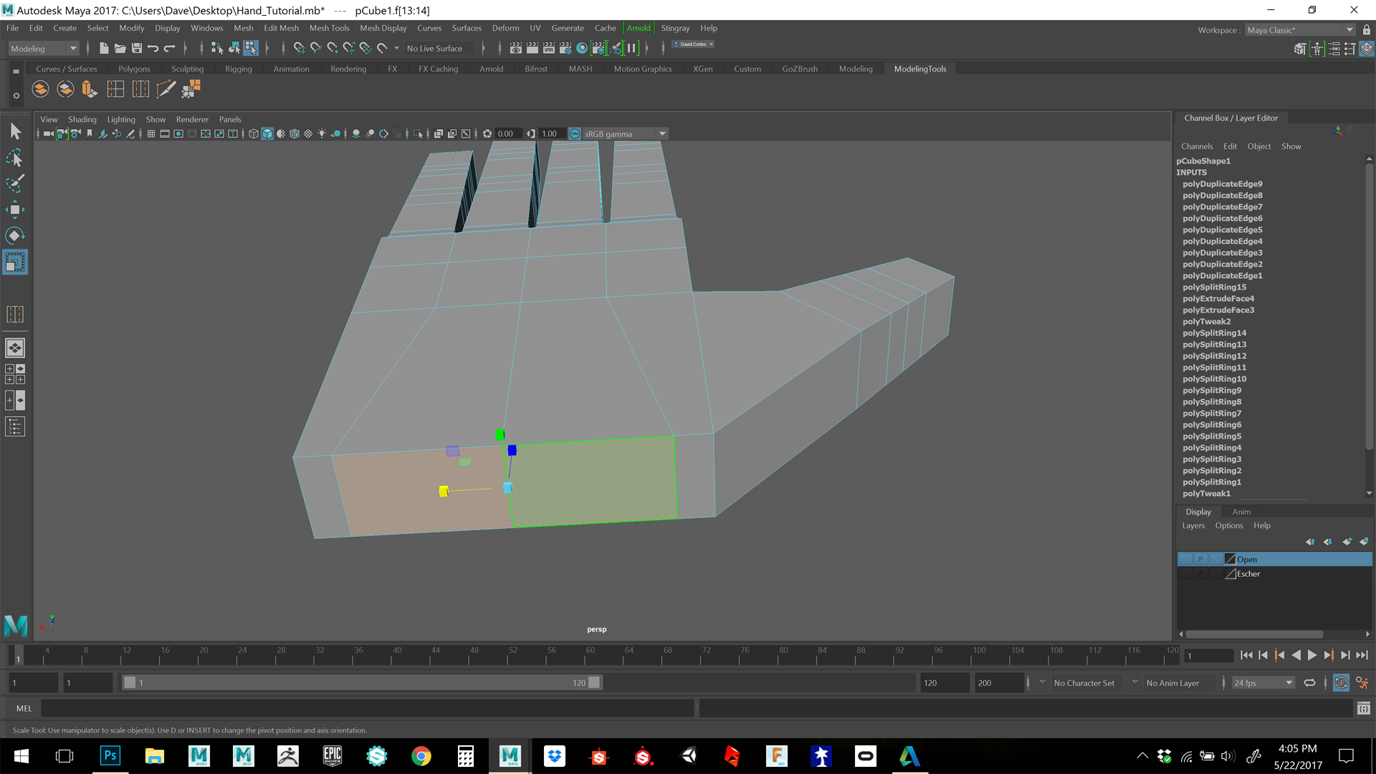Switch to the Sculpting shelf tab
1376x774 pixels.
tap(187, 69)
